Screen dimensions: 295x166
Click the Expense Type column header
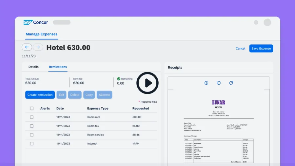click(x=98, y=108)
